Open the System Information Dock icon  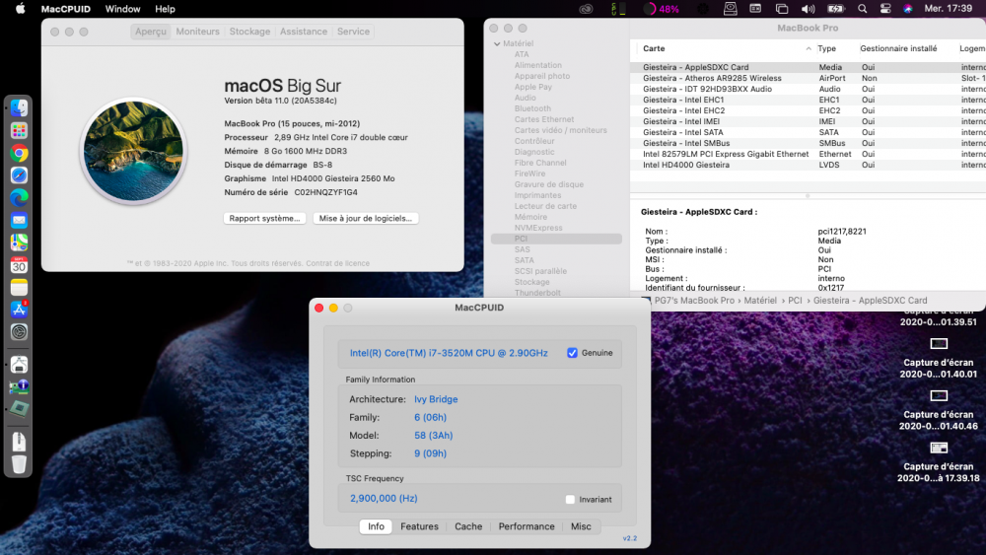pos(19,386)
